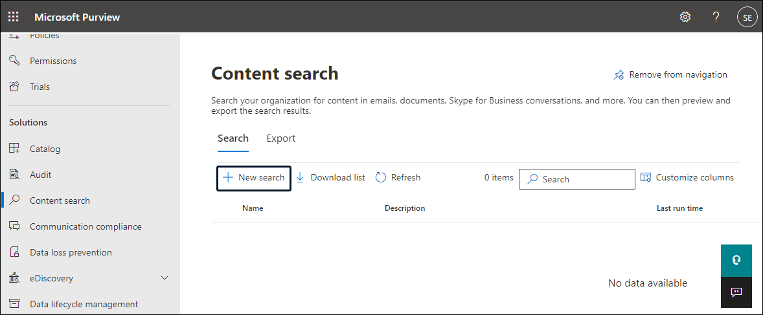
Task: Click the 'Solutions' section heading
Action: pos(28,122)
